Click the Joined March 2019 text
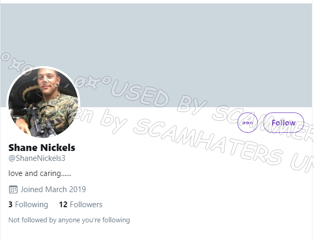The width and height of the screenshot is (314, 240). tap(53, 190)
